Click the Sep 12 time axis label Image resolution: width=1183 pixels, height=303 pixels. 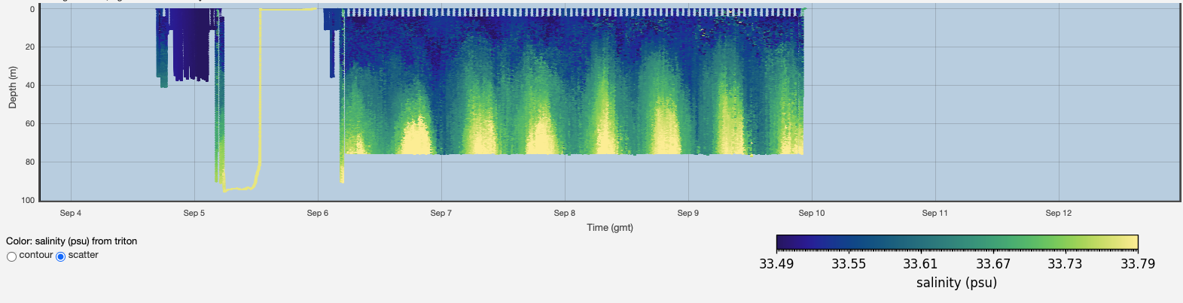1058,213
